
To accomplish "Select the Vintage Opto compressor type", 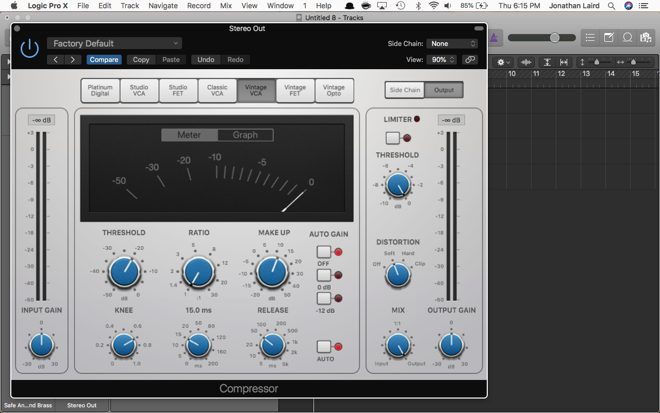I will 334,90.
